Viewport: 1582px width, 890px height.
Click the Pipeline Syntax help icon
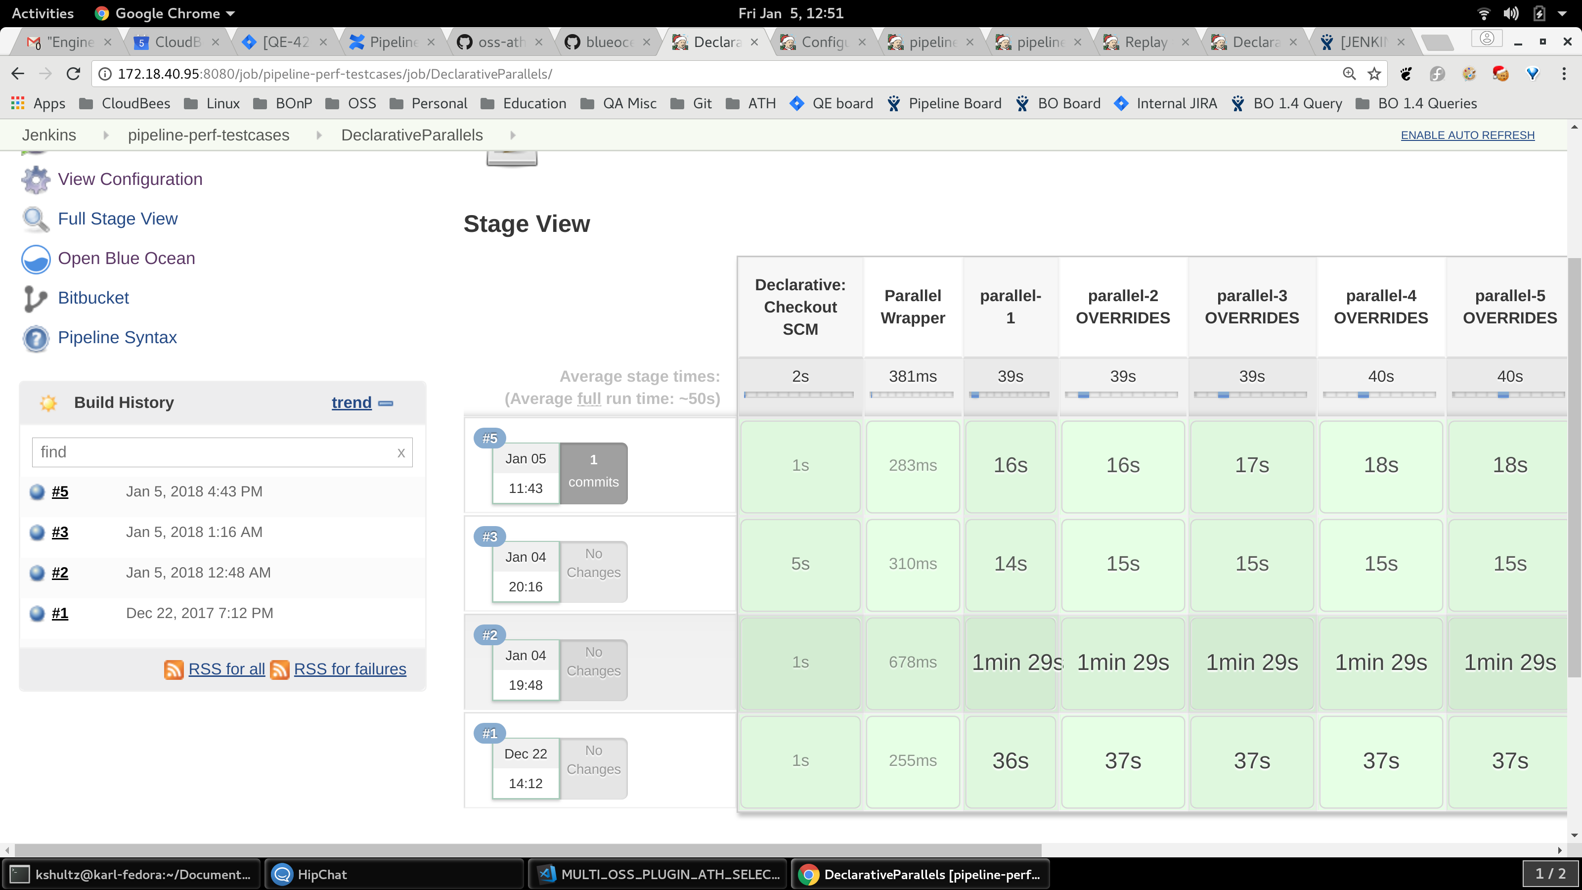pos(36,338)
